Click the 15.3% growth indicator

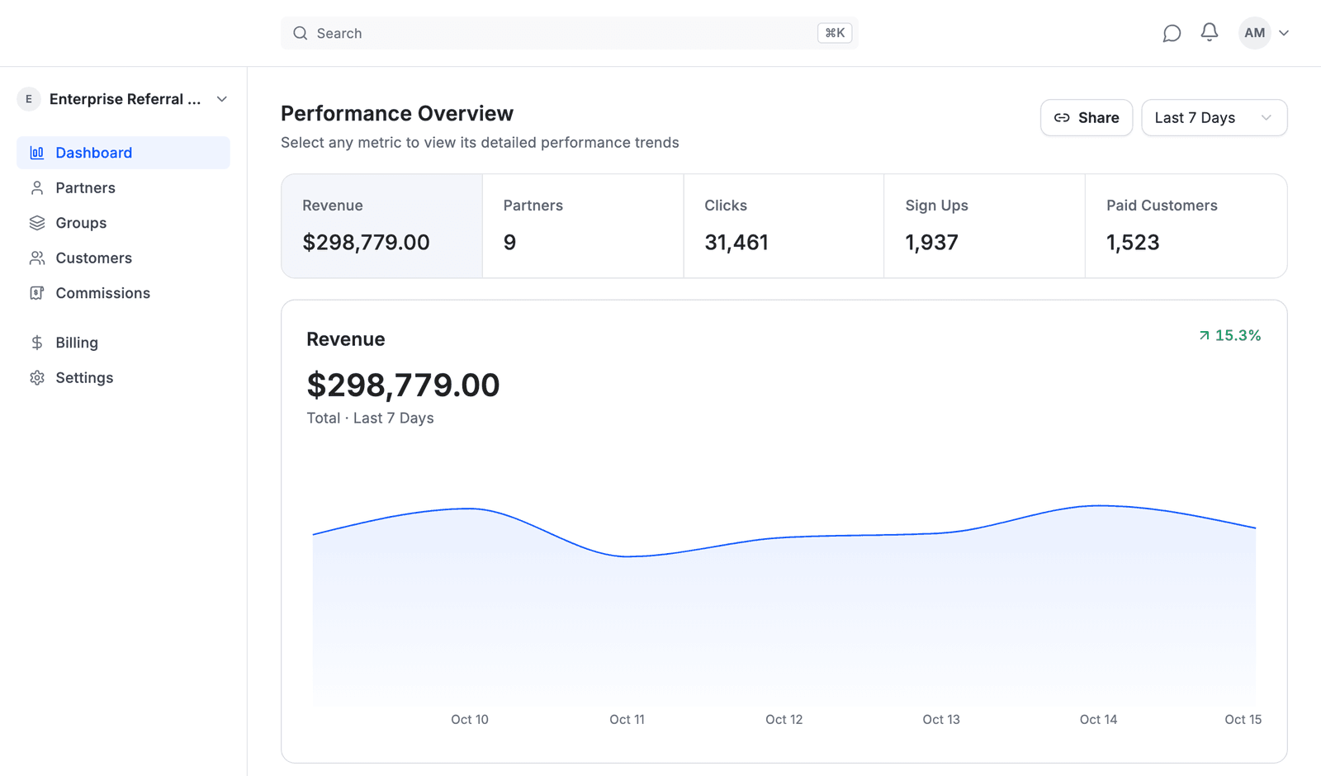click(x=1229, y=335)
